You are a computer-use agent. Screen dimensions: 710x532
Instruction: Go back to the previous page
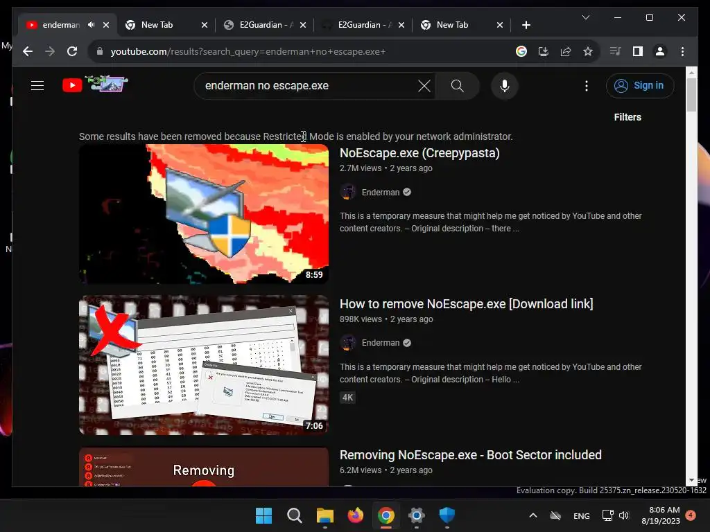28,51
